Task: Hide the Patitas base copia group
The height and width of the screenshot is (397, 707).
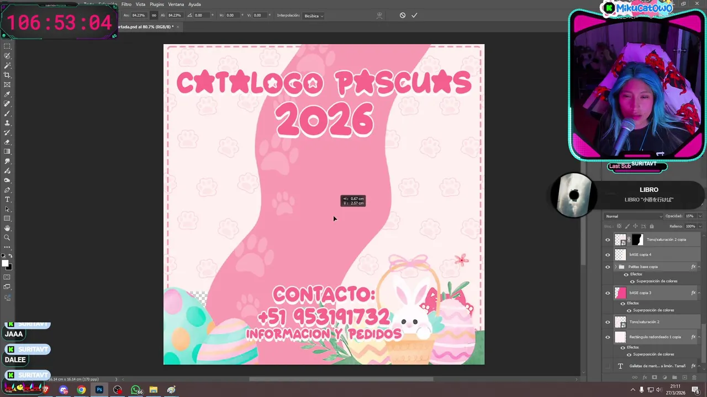Action: pos(608,267)
